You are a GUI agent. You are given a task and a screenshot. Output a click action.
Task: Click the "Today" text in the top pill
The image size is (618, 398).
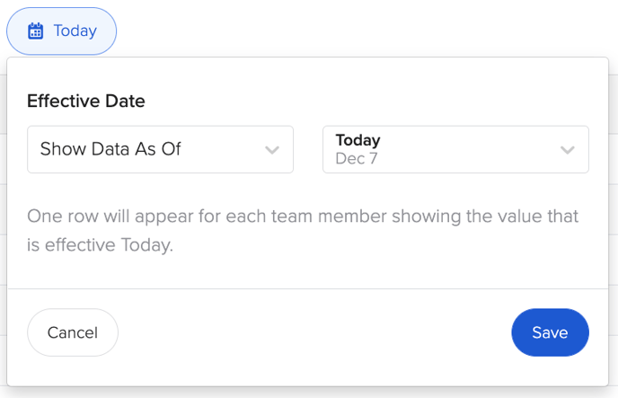pyautogui.click(x=75, y=31)
